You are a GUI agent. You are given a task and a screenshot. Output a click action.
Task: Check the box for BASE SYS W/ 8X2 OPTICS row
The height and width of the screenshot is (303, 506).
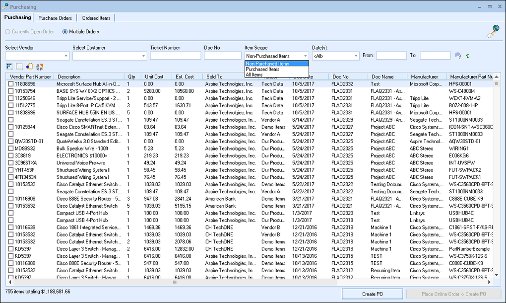click(10, 91)
